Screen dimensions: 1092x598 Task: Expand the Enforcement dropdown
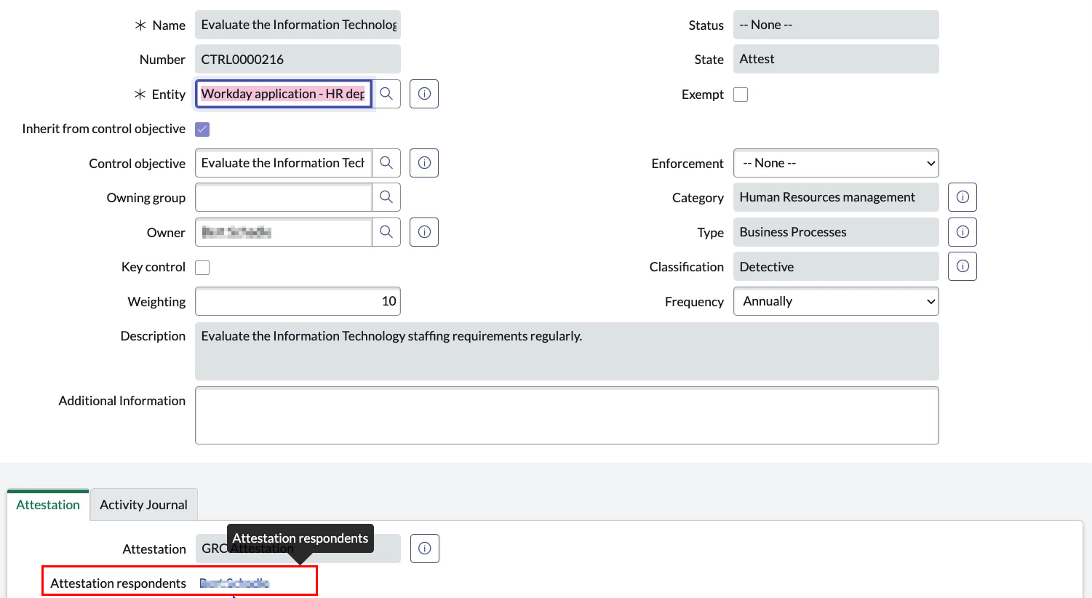click(836, 163)
